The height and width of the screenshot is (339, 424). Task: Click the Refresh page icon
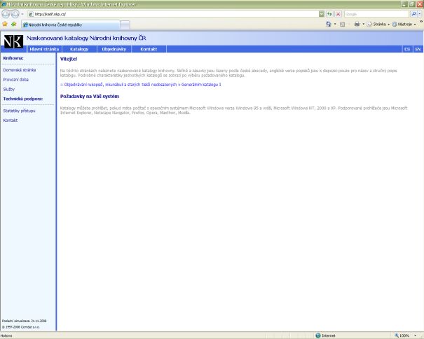329,14
